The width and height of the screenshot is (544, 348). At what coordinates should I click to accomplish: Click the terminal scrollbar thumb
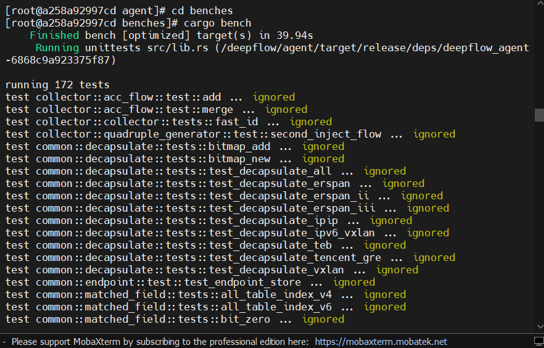(x=538, y=115)
